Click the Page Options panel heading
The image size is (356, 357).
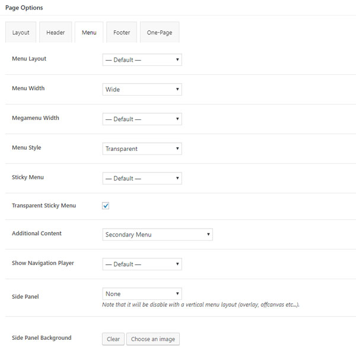coord(24,8)
